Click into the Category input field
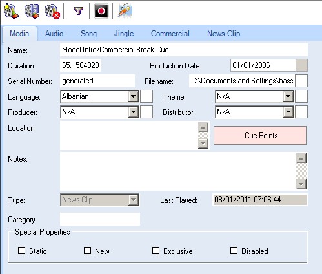322x274 pixels. [x=100, y=219]
